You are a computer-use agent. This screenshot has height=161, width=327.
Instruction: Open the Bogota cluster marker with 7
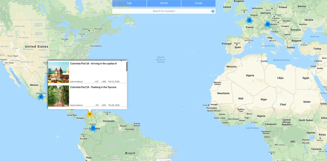click(x=93, y=128)
